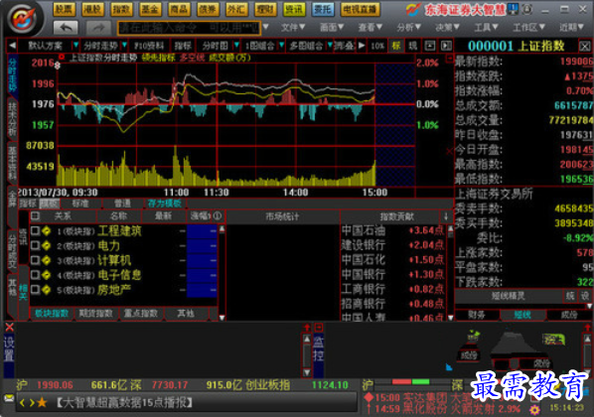Open the 外汇 forex category
This screenshot has width=594, height=417.
pos(236,9)
